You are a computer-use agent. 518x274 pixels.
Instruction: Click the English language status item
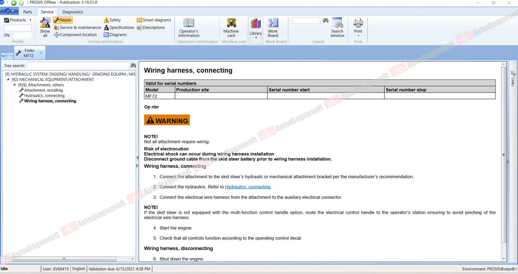(79, 269)
